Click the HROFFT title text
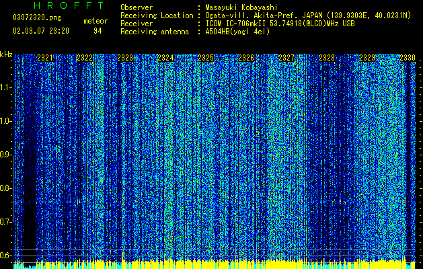 coord(69,5)
